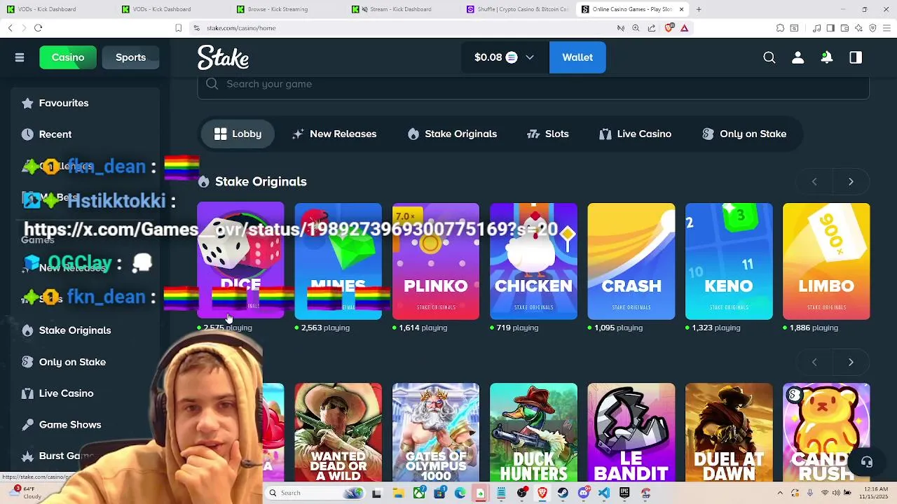
Task: Open the Limbo game tile
Action: tap(826, 261)
